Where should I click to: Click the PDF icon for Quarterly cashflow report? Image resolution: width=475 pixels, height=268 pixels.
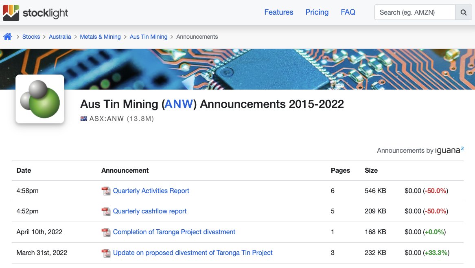point(106,211)
